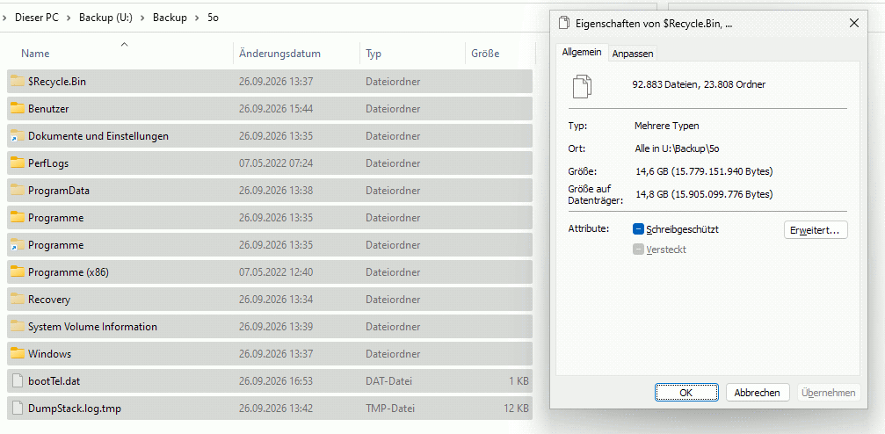This screenshot has height=434, width=885.
Task: Navigate to Backup folder in the breadcrumb
Action: 170,18
